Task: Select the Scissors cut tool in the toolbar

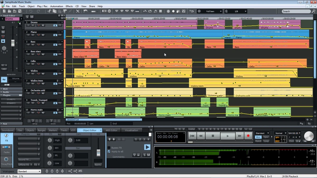Action: click(x=49, y=11)
